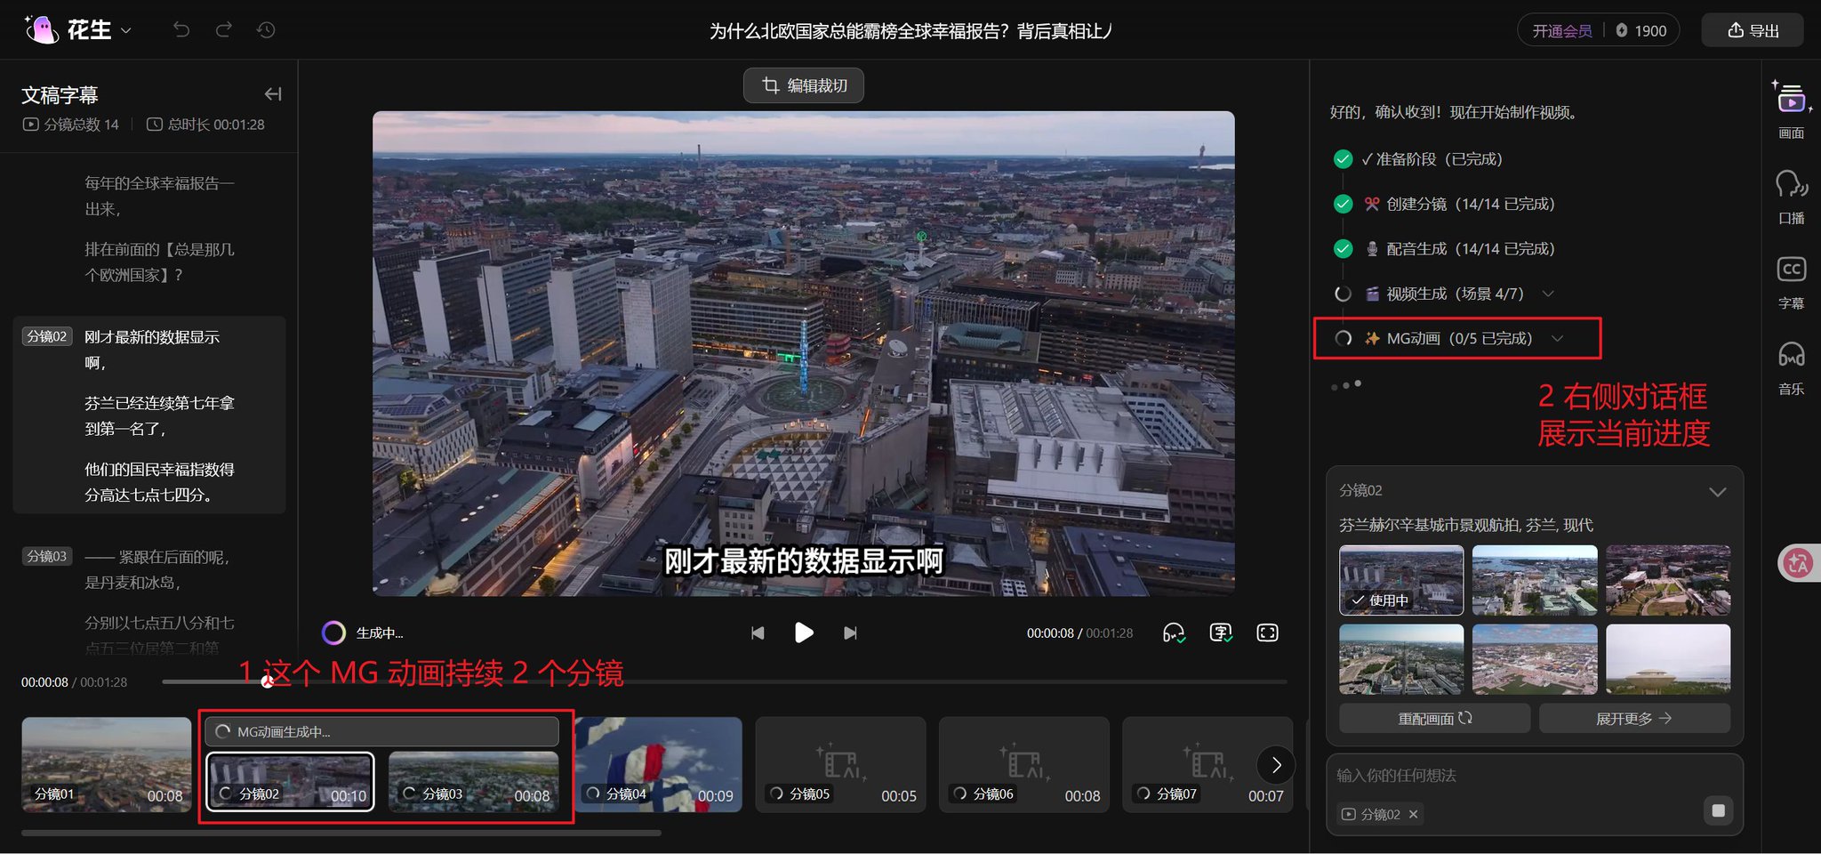The width and height of the screenshot is (1821, 854).
Task: Select the 分镜03 tag in the script
Action: tap(47, 557)
